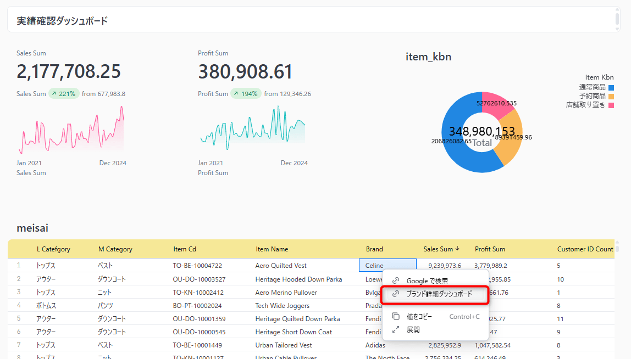Click row number 1 in meisai table
631x359 pixels.
(19, 265)
